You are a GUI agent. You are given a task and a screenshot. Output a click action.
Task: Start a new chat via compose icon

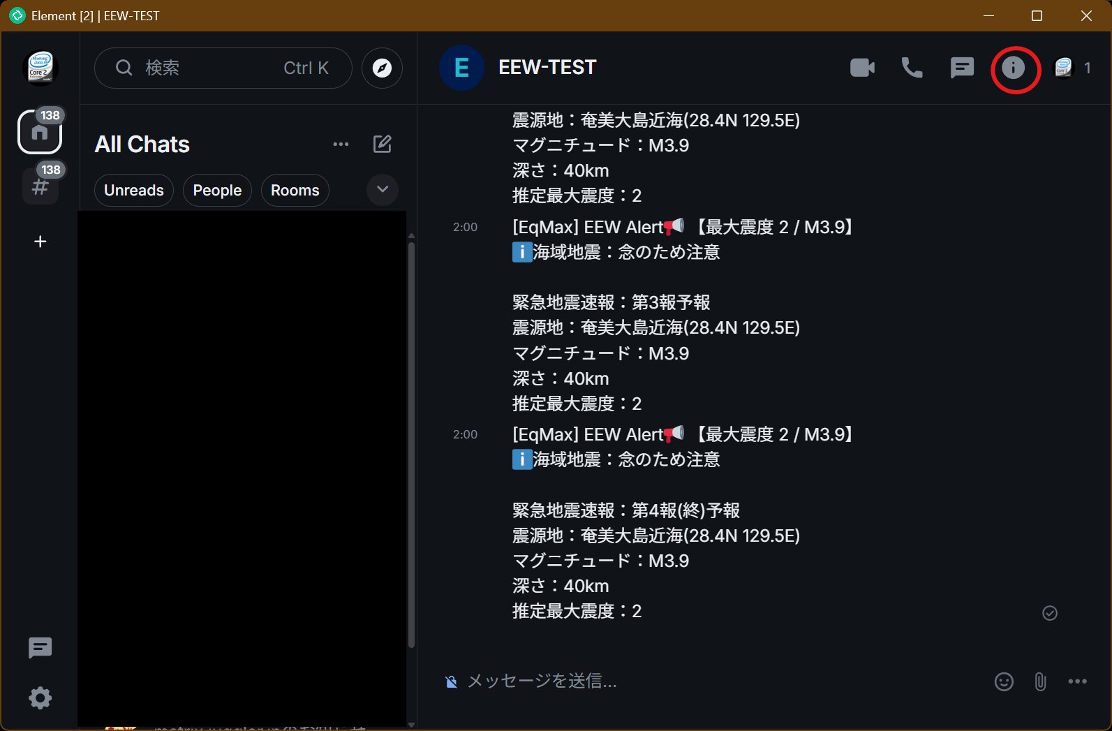[x=383, y=145]
